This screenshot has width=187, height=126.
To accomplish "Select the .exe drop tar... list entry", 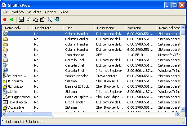I will pos(20,102).
